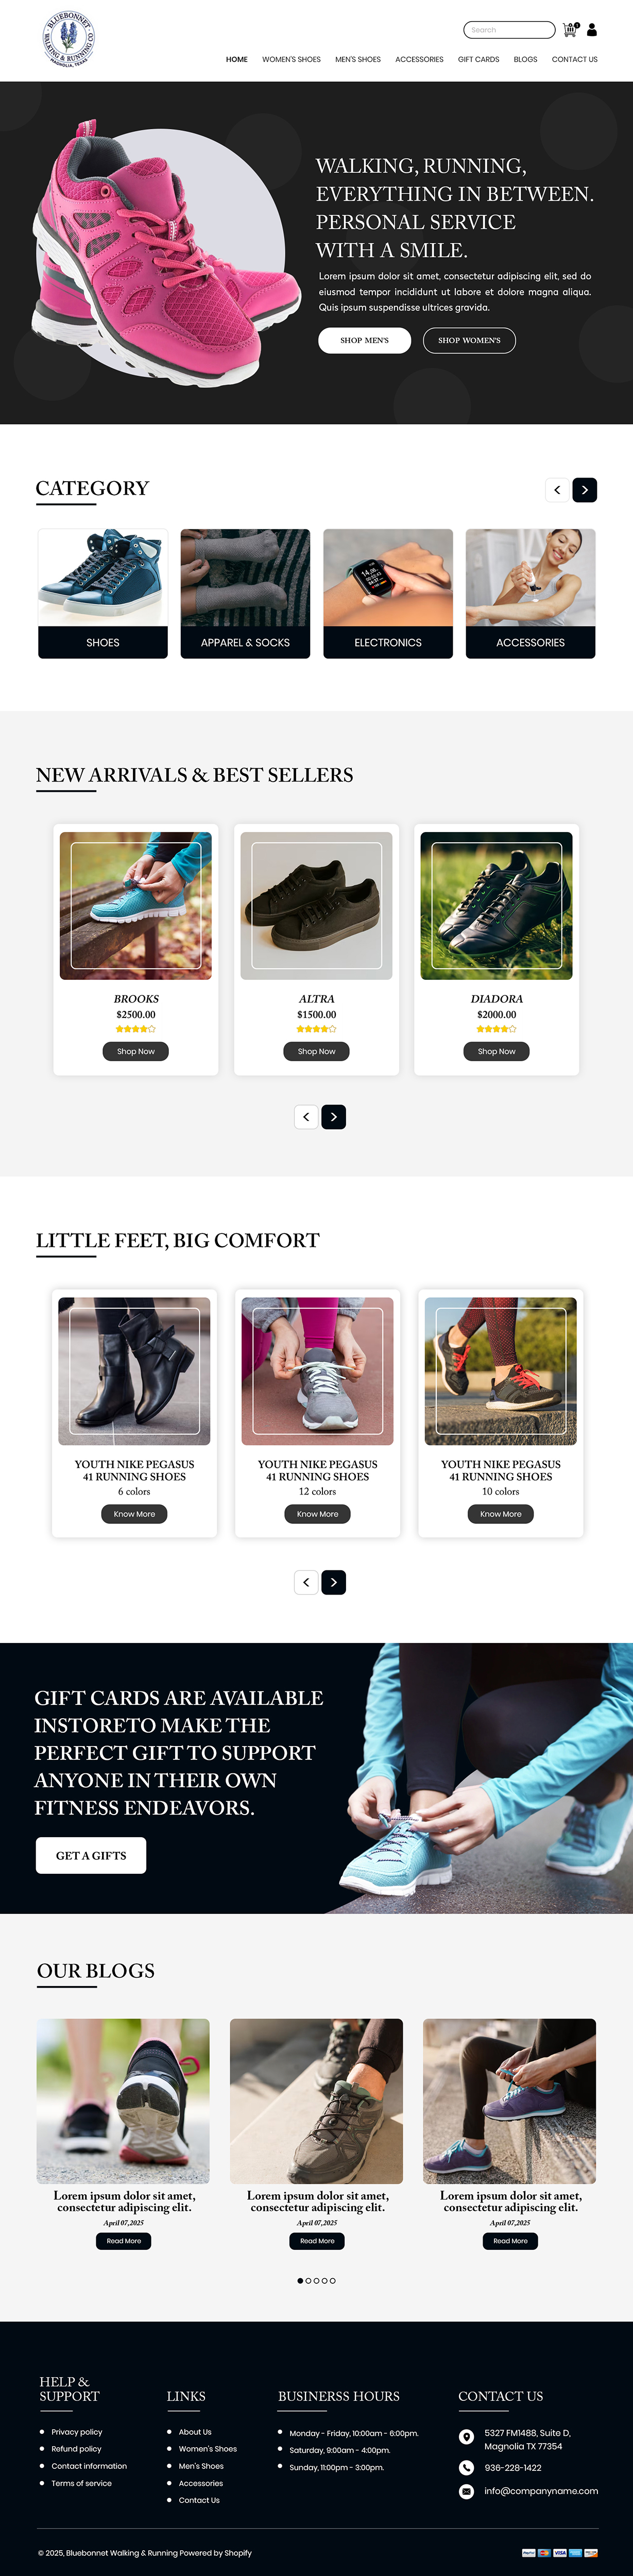The image size is (633, 2576).
Task: Go to previous Little Feet products
Action: click(x=306, y=1582)
